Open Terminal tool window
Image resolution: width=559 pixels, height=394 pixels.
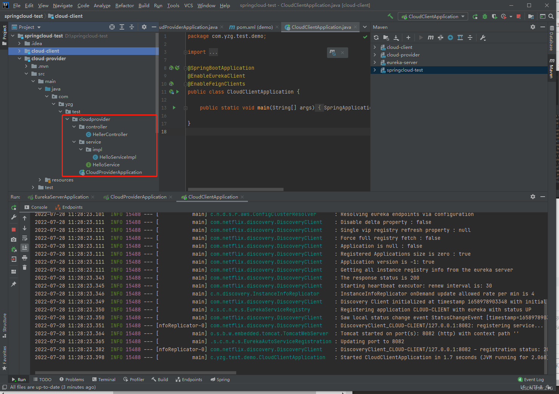click(104, 379)
